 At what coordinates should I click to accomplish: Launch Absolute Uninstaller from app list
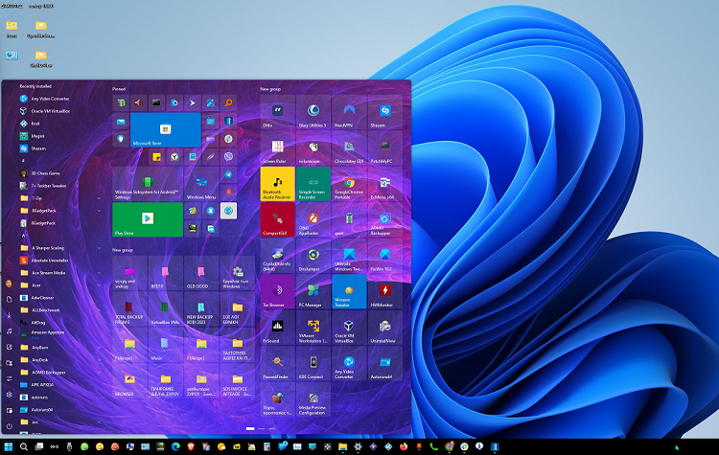click(x=59, y=261)
